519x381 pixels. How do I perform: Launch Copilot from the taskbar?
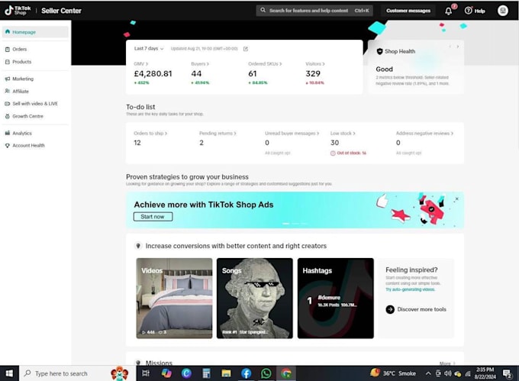click(166, 373)
